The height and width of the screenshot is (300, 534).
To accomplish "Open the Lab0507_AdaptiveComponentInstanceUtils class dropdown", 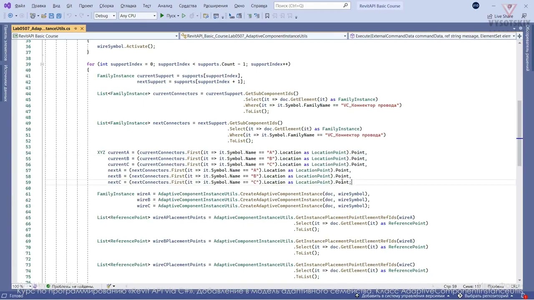I will pyautogui.click(x=264, y=36).
